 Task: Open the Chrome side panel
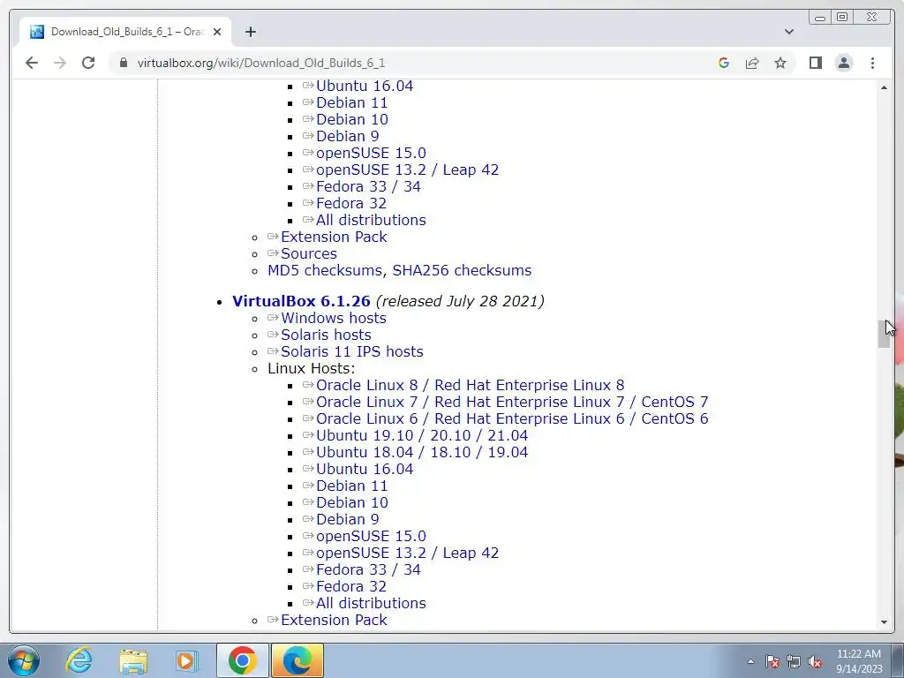tap(815, 63)
